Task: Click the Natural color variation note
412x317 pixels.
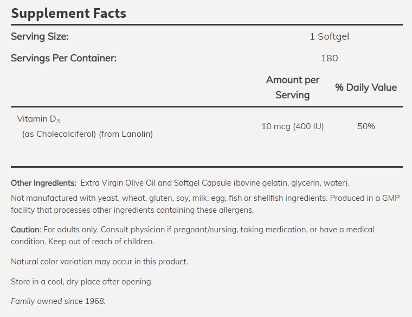Action: point(99,262)
